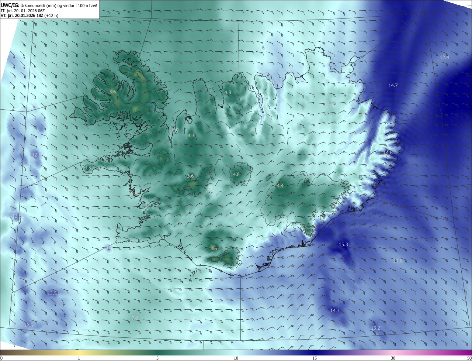The image size is (472, 361).
Task: Click the 15 tick on colour scale
Action: pyautogui.click(x=315, y=358)
